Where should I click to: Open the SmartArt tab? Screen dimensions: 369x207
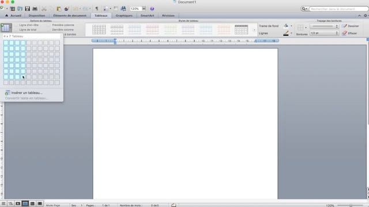148,16
